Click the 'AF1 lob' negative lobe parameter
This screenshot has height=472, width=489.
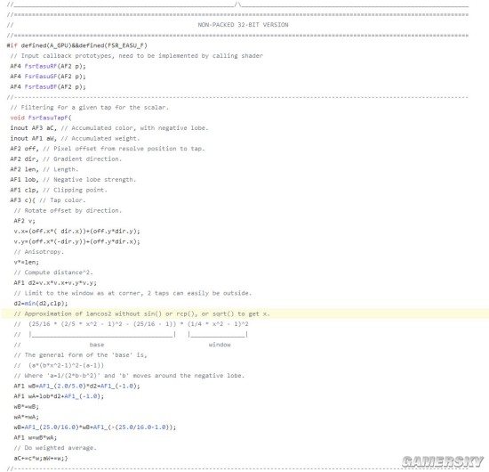73,180
